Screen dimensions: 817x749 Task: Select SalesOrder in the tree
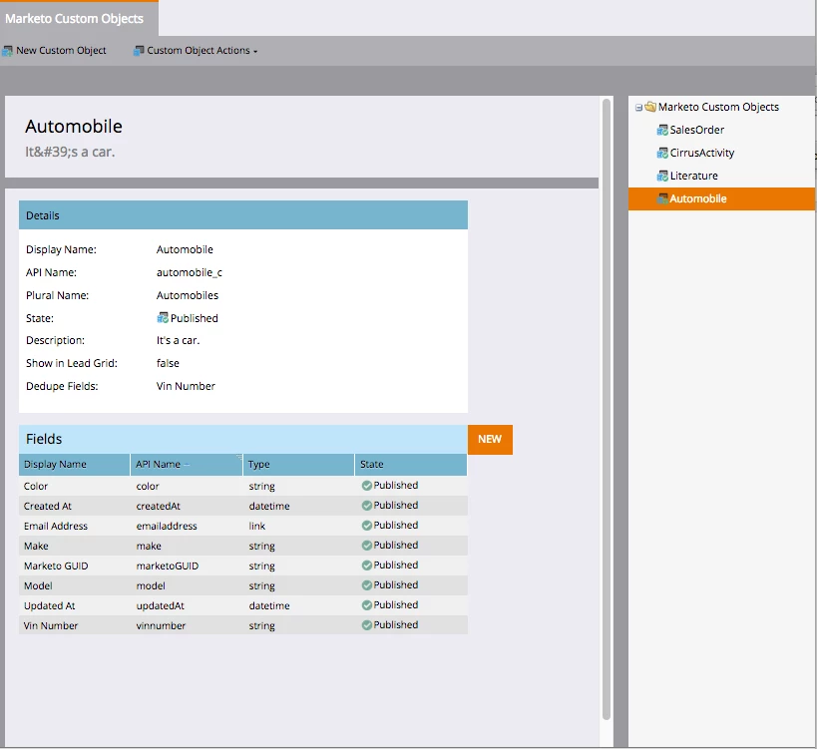696,130
